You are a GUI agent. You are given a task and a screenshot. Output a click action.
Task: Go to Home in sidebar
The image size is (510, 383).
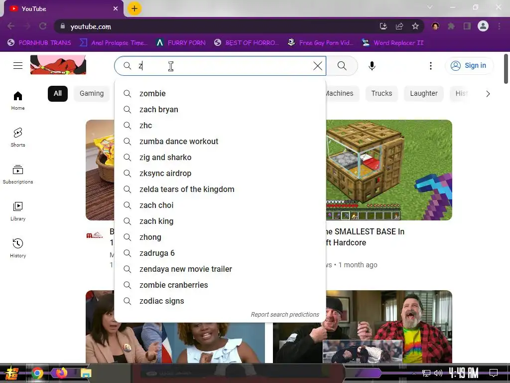point(18,100)
